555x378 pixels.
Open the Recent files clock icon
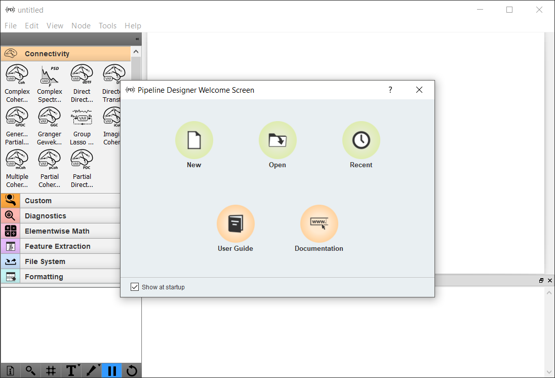(361, 140)
